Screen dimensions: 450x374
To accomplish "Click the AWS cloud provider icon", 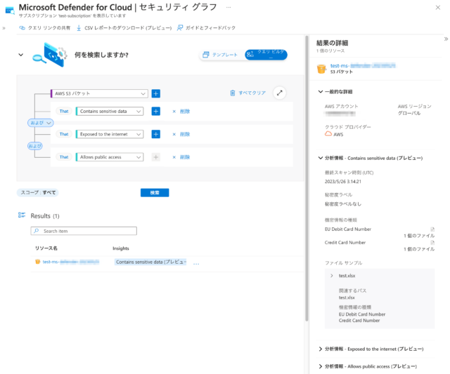I will (x=328, y=134).
